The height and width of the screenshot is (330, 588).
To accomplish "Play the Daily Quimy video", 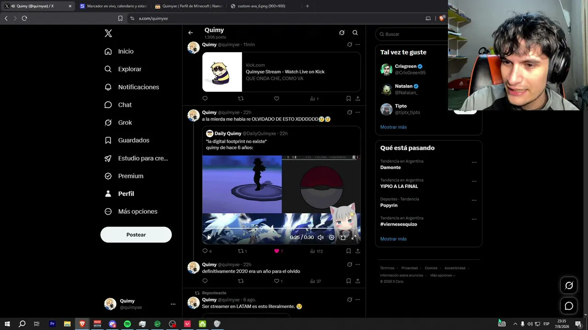I will click(x=209, y=237).
